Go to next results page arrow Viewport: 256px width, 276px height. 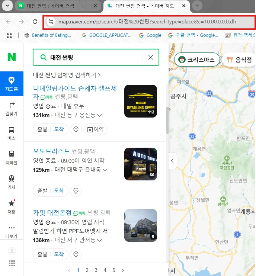click(123, 270)
